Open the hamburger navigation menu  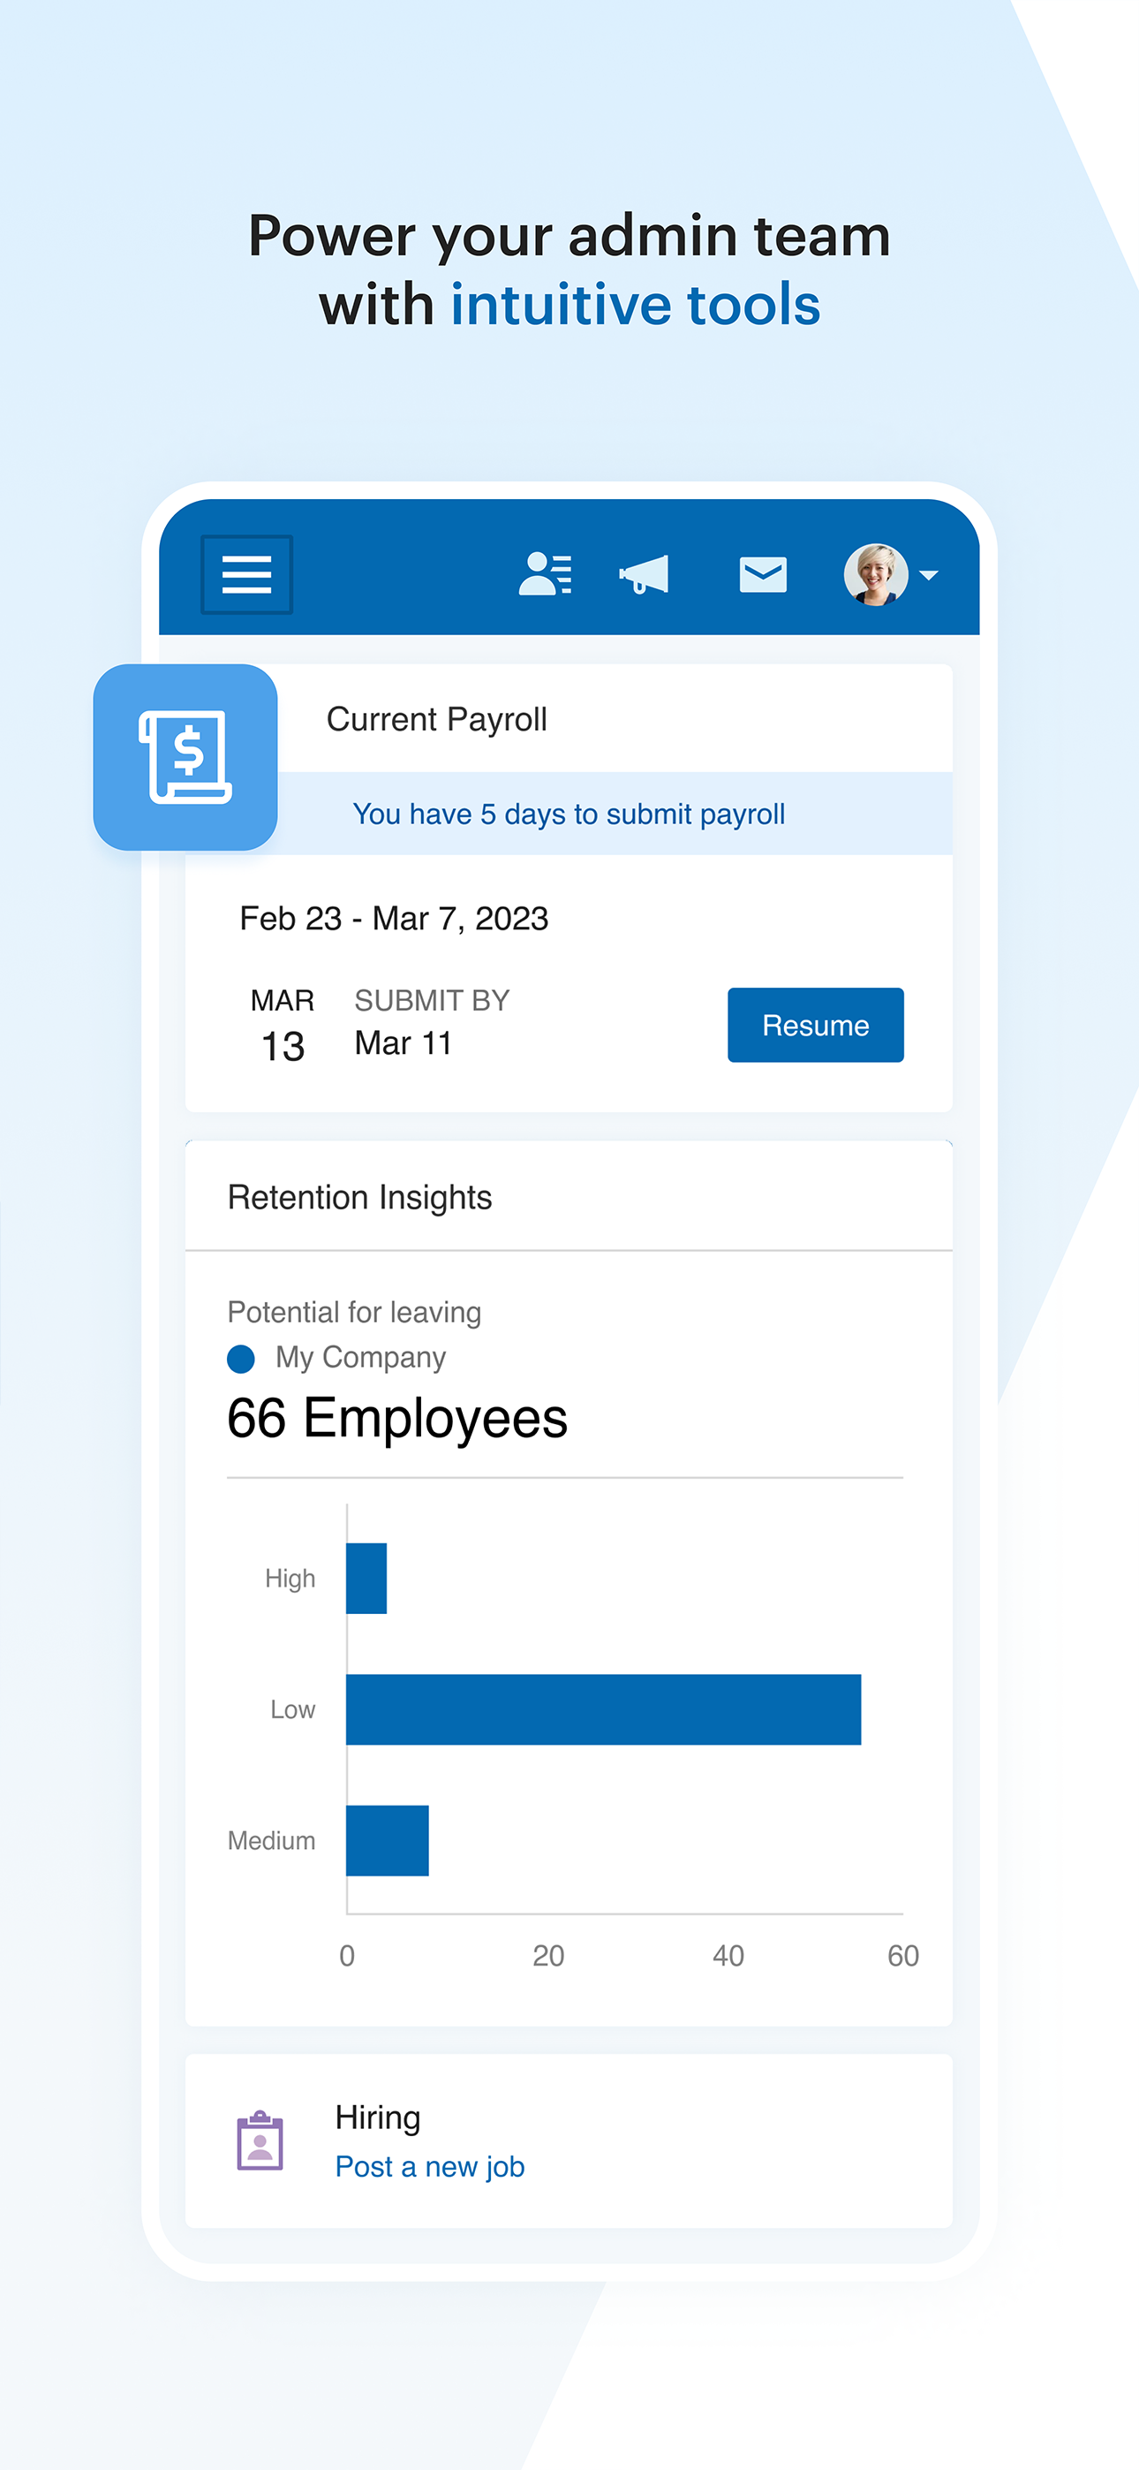click(x=246, y=574)
